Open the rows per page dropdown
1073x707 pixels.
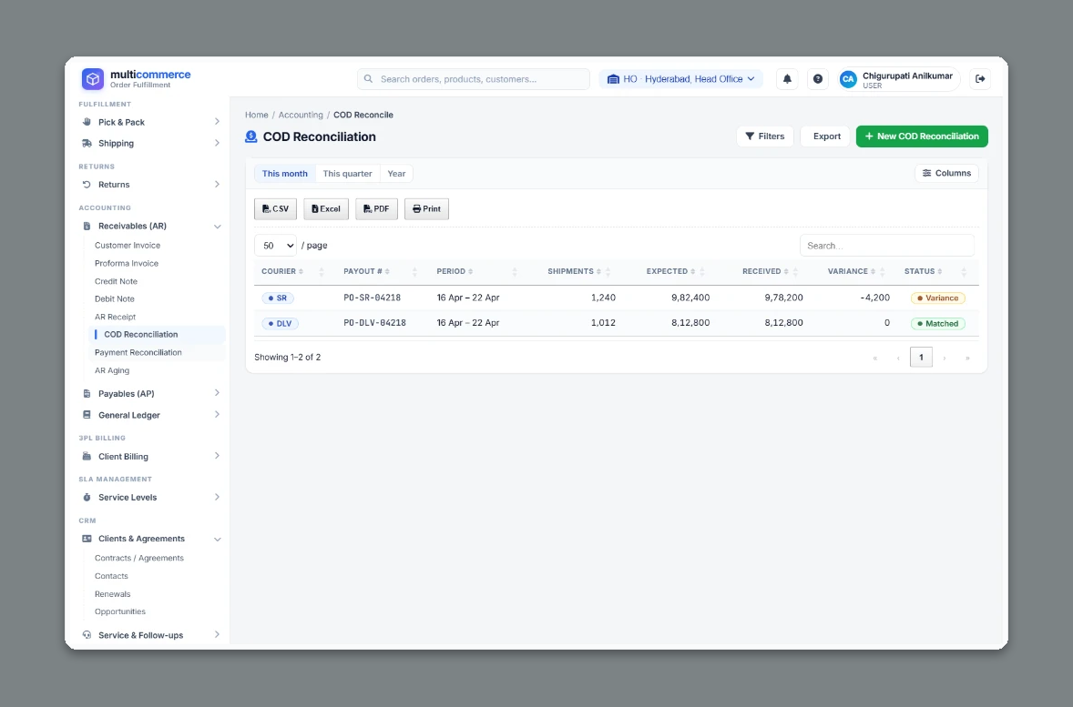tap(275, 246)
